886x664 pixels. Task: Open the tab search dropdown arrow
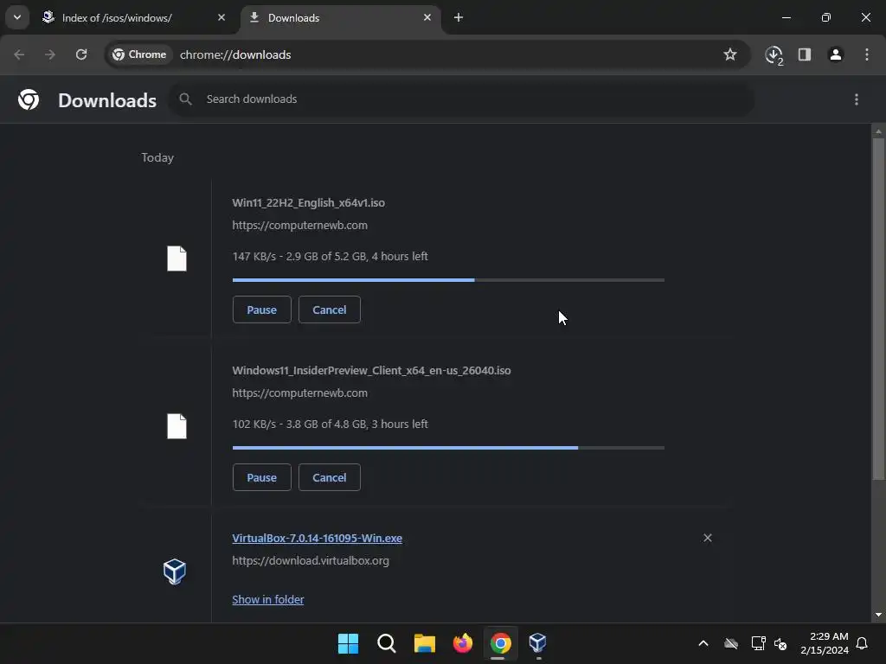tap(17, 17)
